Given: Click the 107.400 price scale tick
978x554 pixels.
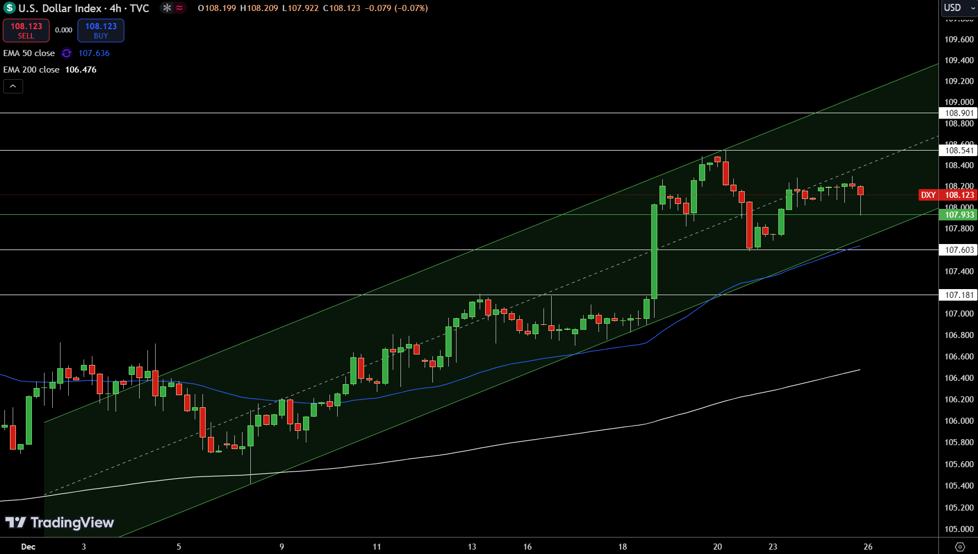Looking at the screenshot, I should tap(959, 272).
